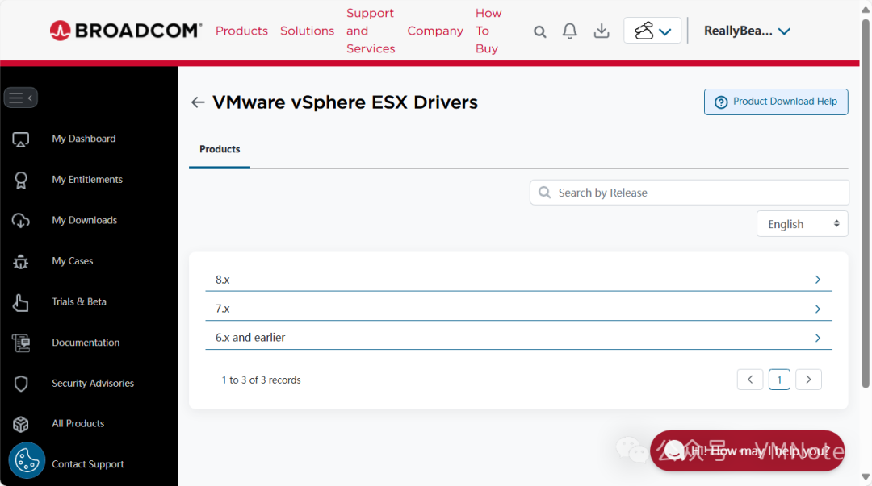Open Security Advisories link
872x486 pixels.
pyautogui.click(x=93, y=384)
